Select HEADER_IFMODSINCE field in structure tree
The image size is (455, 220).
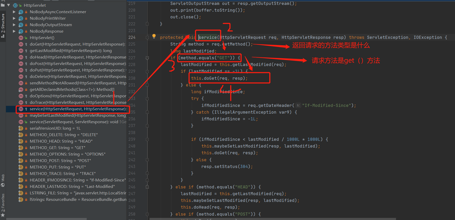click(78, 180)
